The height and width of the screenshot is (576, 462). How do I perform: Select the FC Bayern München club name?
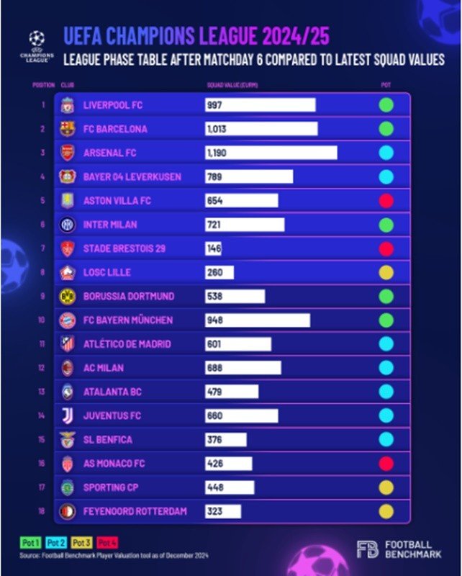(128, 320)
